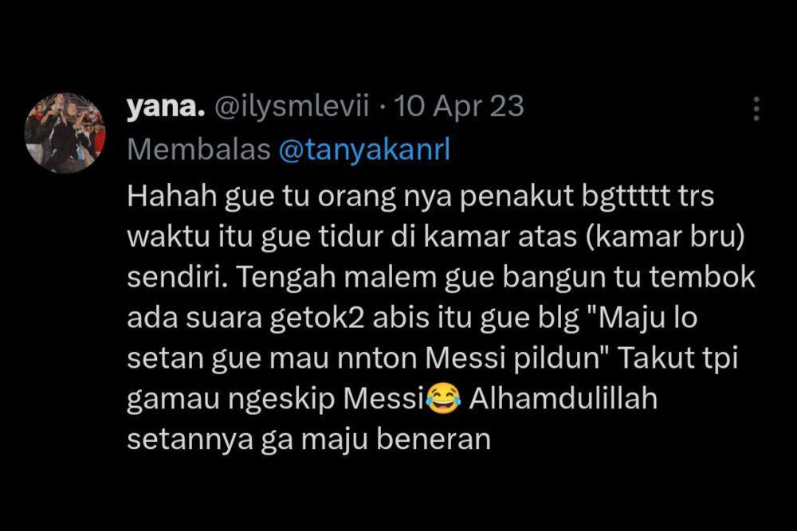Click the word "Takut" after the quote
This screenshot has height=531, width=797.
tap(656, 358)
